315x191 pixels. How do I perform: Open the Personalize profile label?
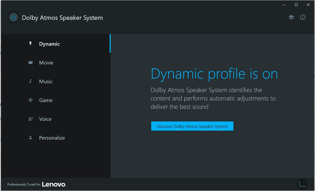coord(52,138)
